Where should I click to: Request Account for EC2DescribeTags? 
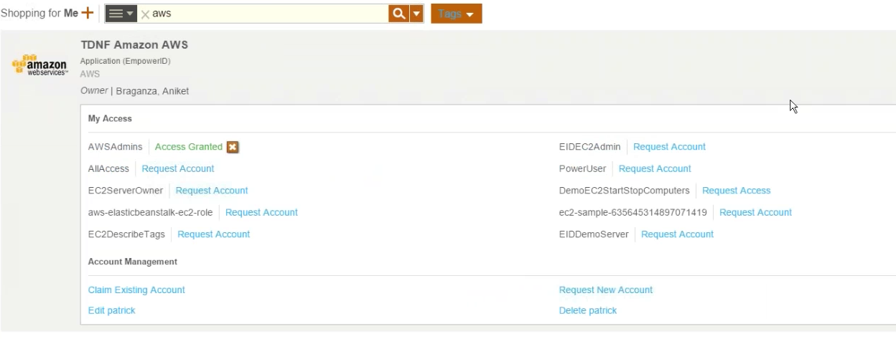pyautogui.click(x=214, y=234)
